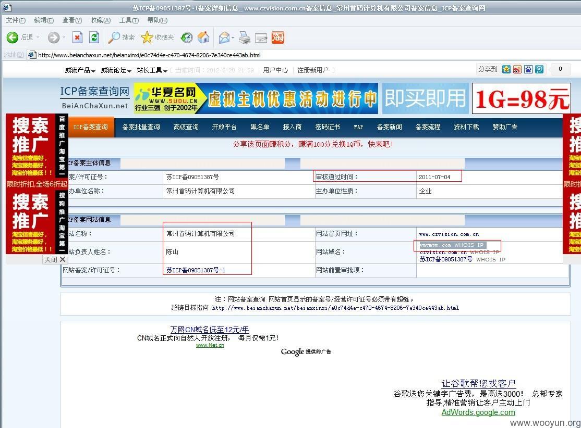Select the 备案新闻 nav tab
This screenshot has height=428, width=581.
(390, 127)
